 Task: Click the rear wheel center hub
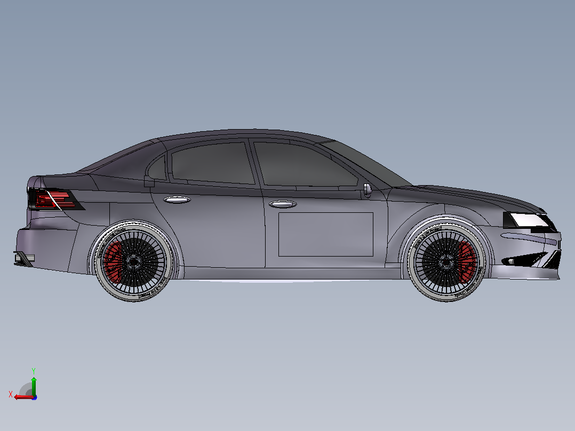(x=133, y=262)
